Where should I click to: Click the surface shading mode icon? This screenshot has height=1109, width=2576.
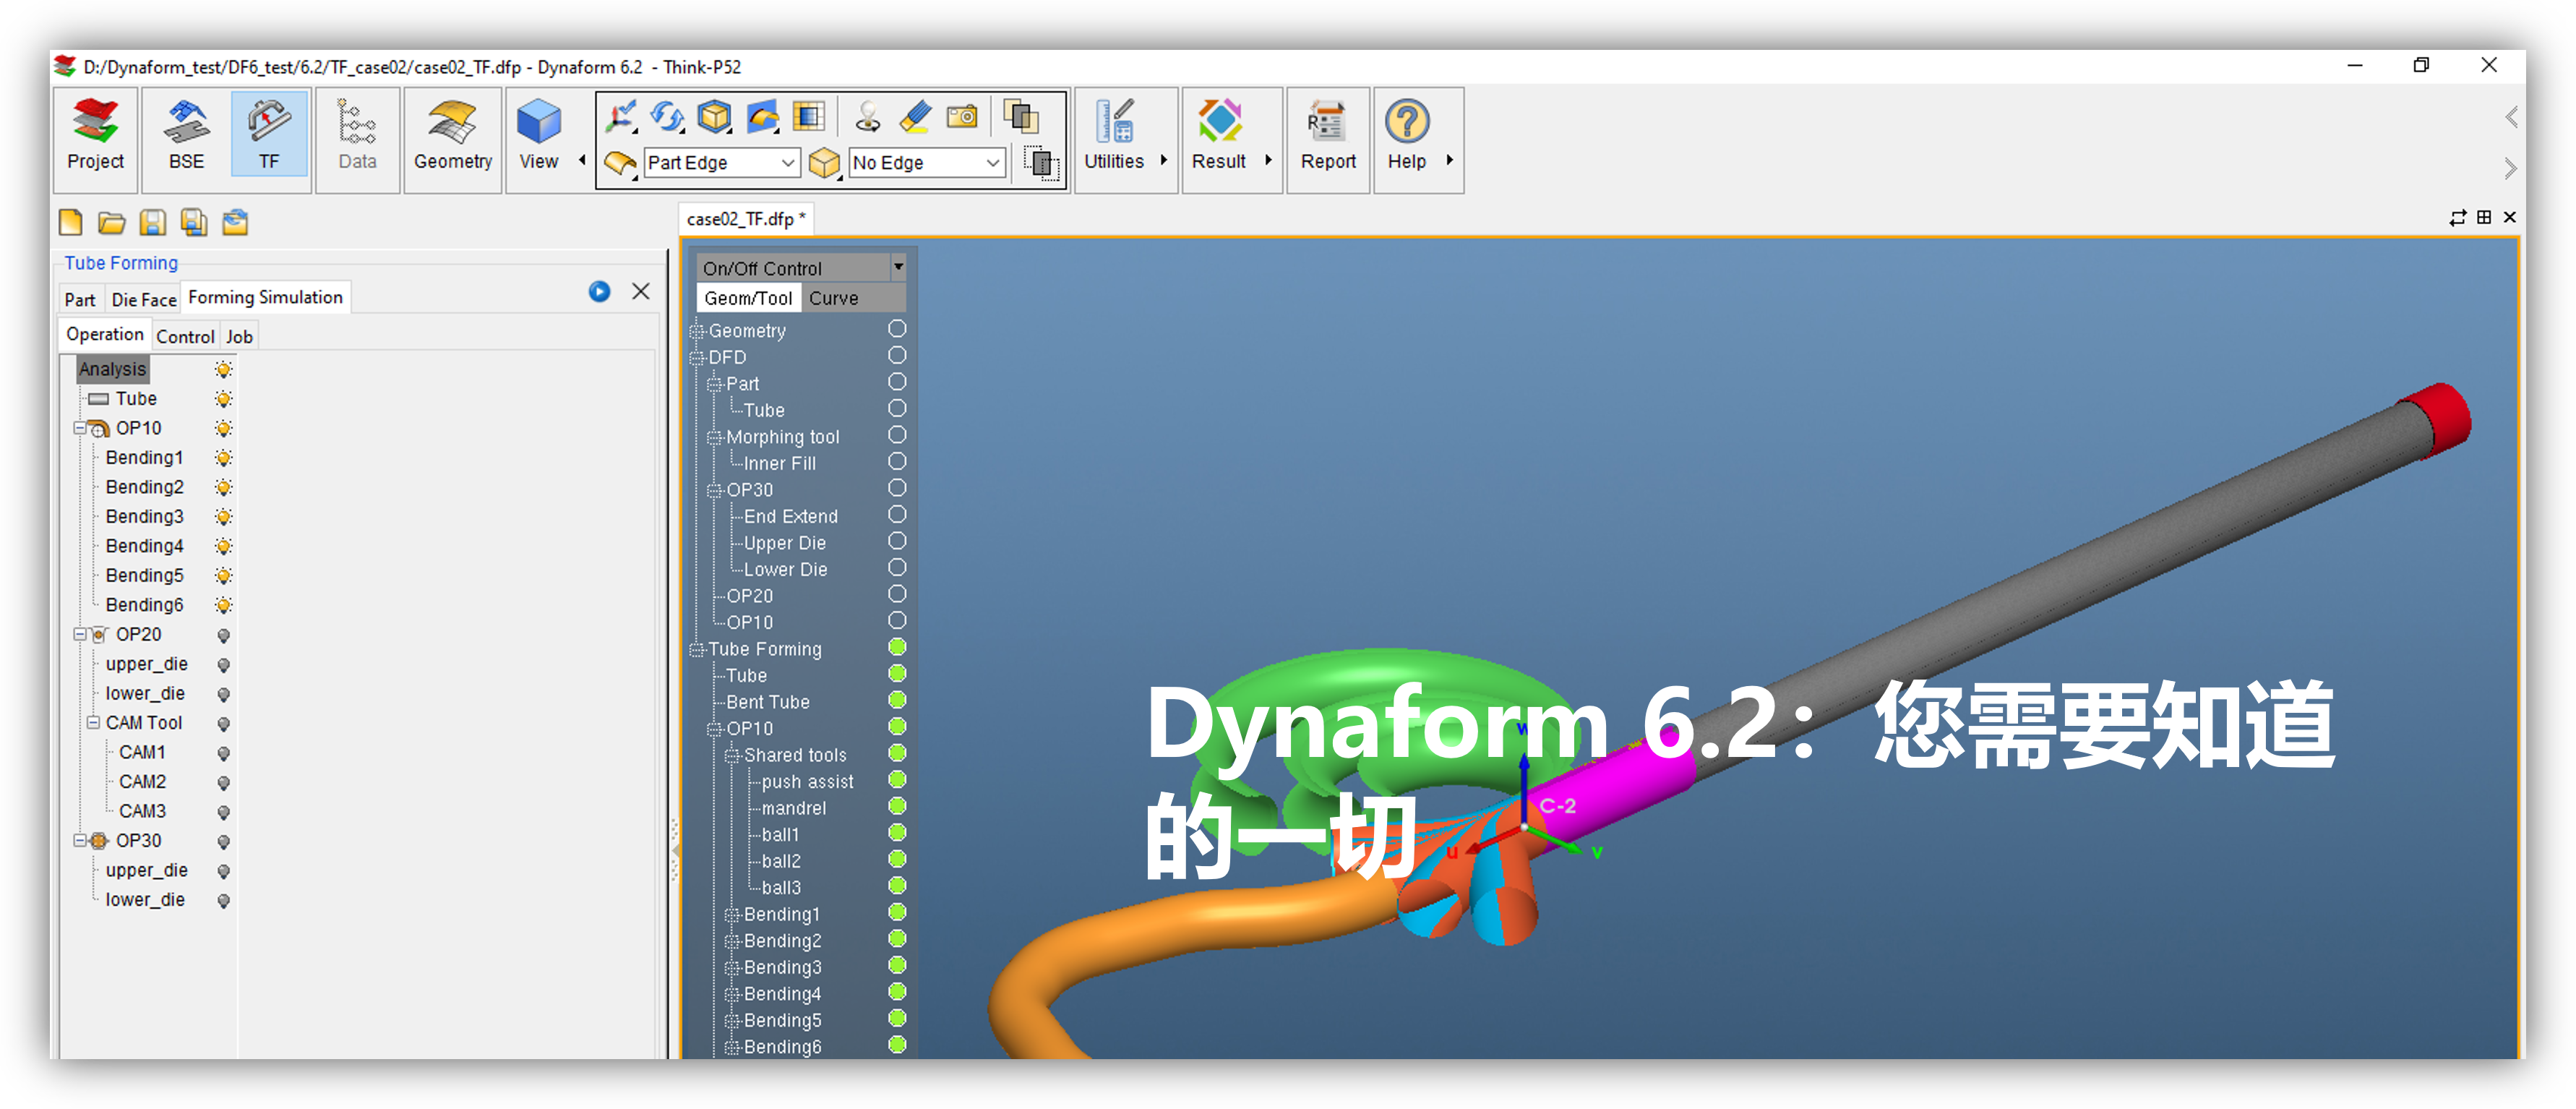pyautogui.click(x=762, y=117)
